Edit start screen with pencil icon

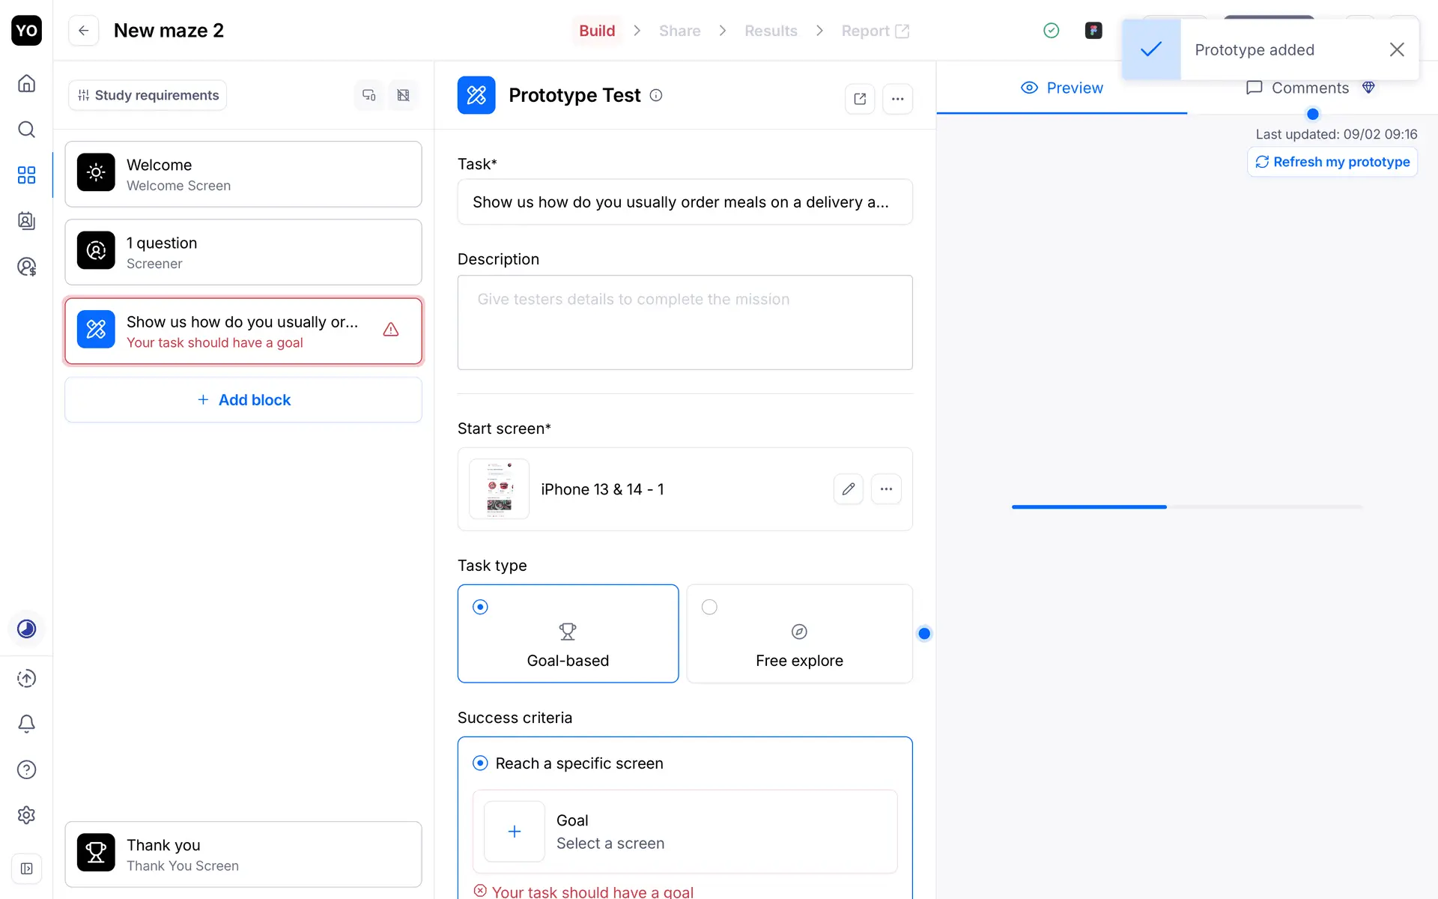pos(848,489)
